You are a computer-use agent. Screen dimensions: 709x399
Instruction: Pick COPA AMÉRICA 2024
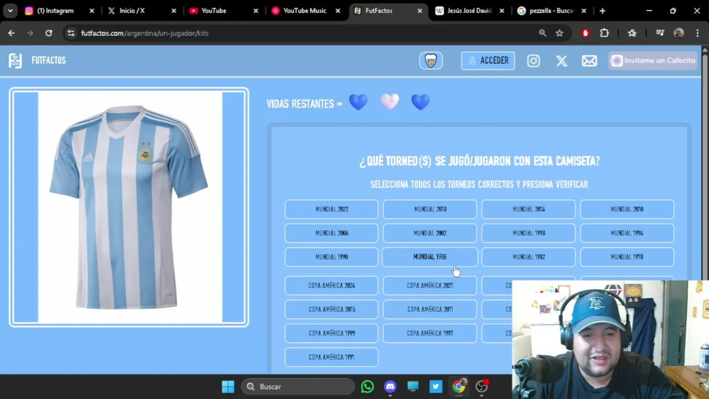(x=332, y=285)
